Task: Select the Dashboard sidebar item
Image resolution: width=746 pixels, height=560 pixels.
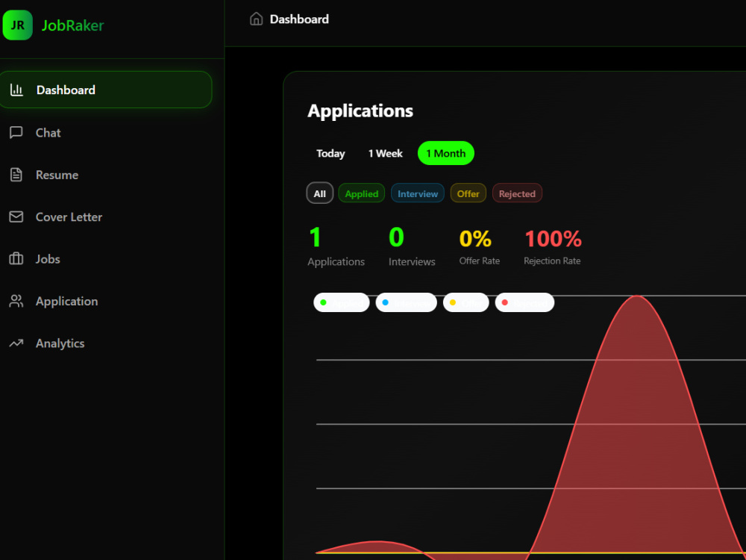Action: point(106,90)
